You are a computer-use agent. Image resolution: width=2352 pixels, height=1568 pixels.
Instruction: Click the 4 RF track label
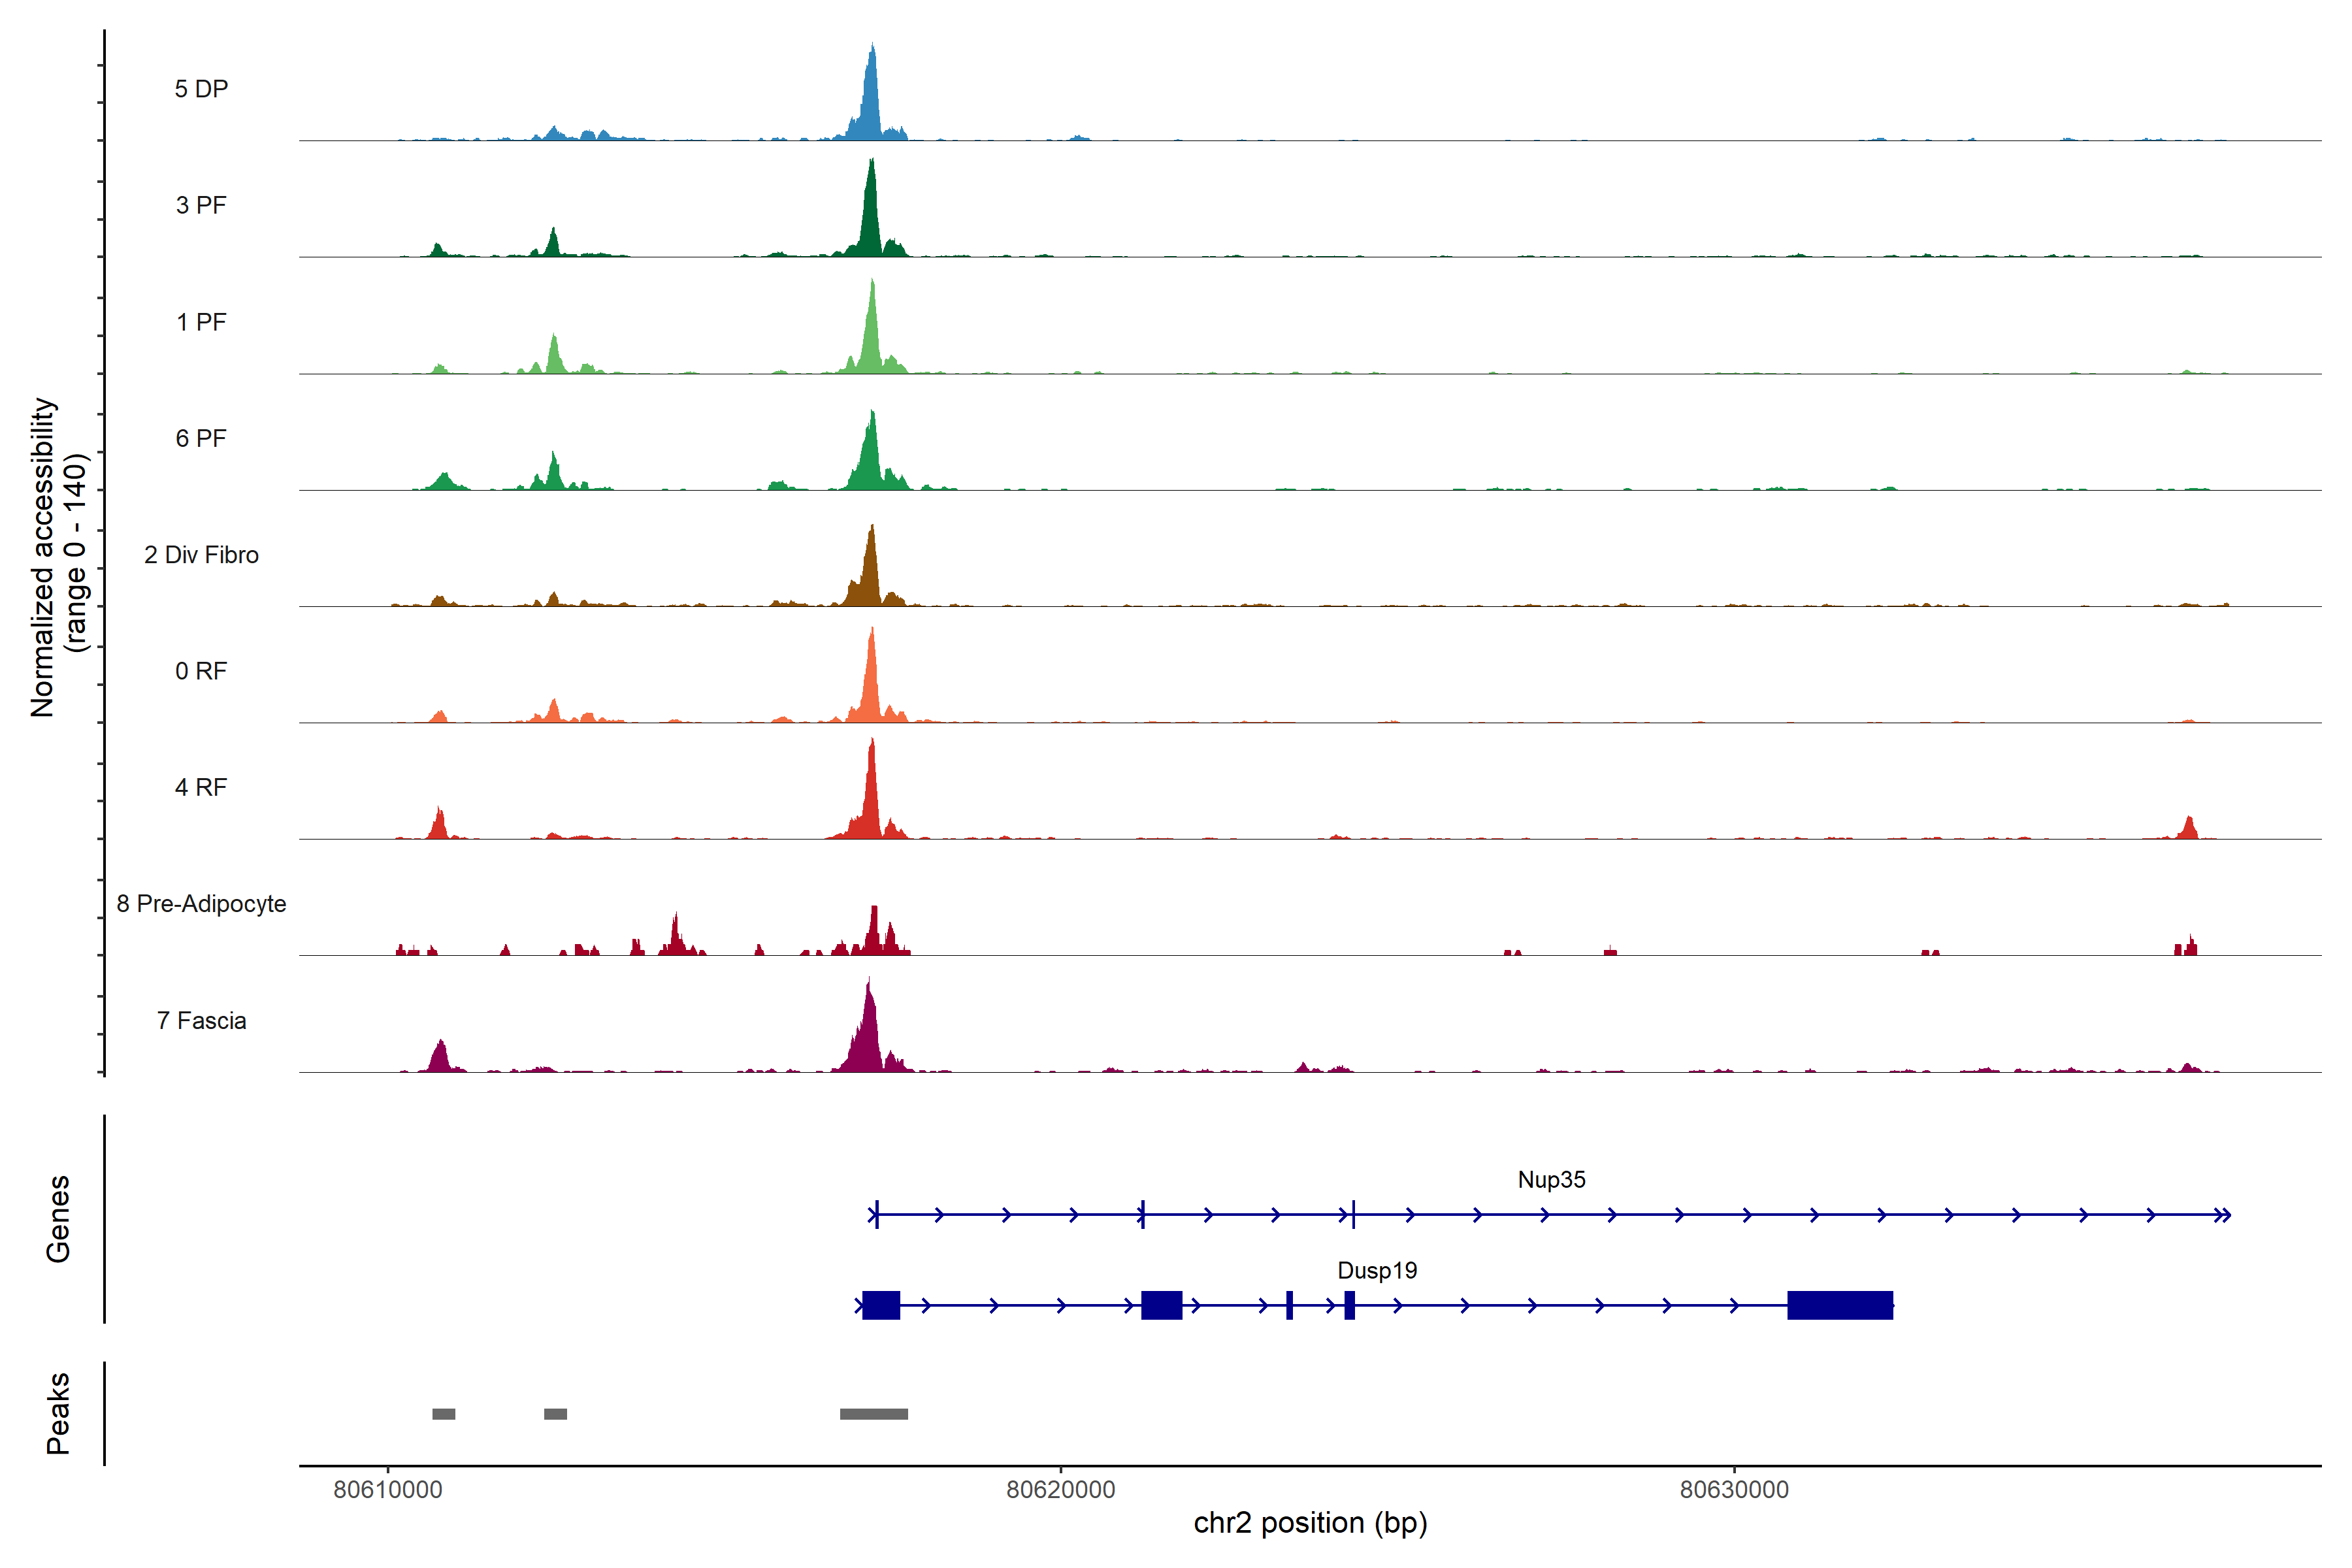pyautogui.click(x=201, y=787)
